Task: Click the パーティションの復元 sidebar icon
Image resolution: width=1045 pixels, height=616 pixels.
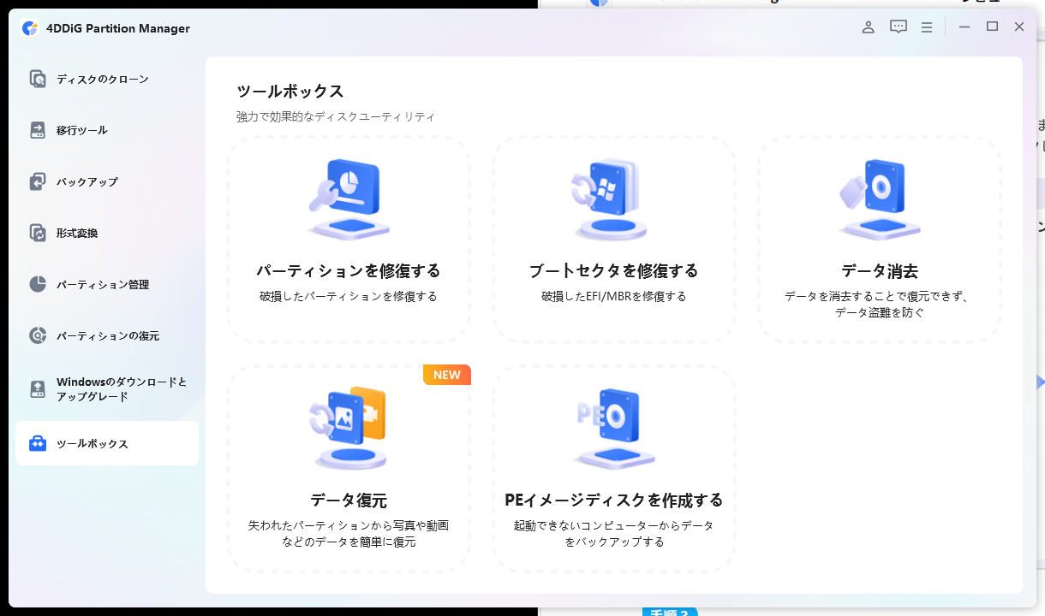Action: (x=38, y=336)
